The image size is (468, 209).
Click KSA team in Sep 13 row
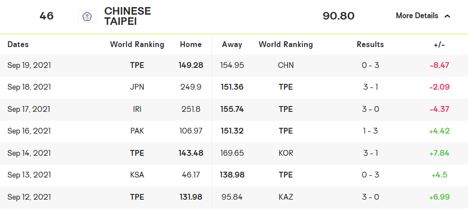tap(137, 175)
